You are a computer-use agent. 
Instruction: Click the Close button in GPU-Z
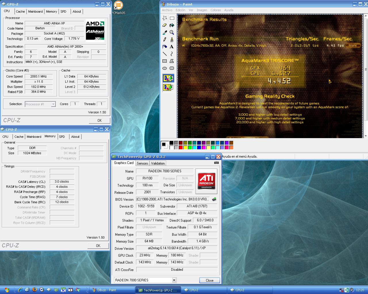pos(210,280)
